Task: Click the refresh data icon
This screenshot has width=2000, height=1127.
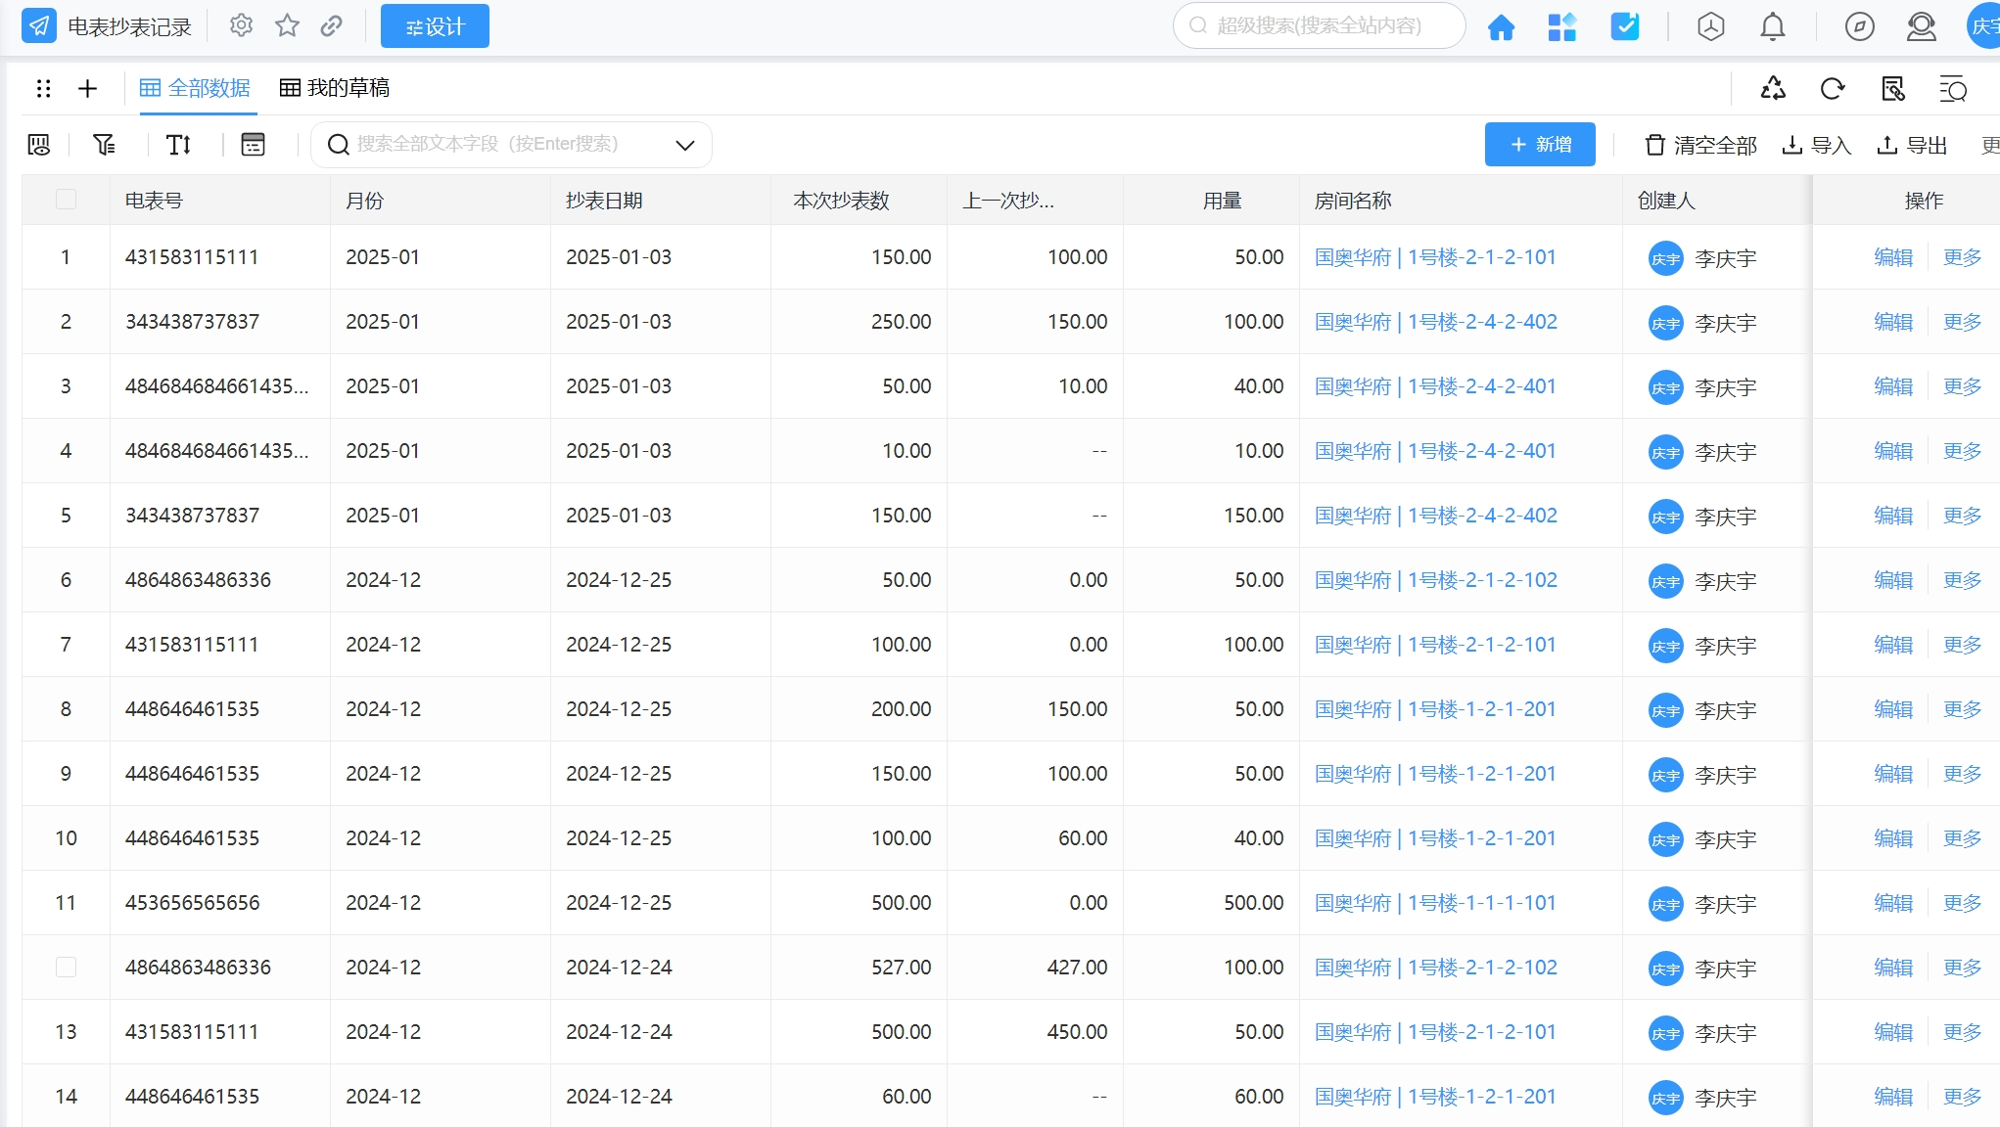Action: coord(1833,89)
